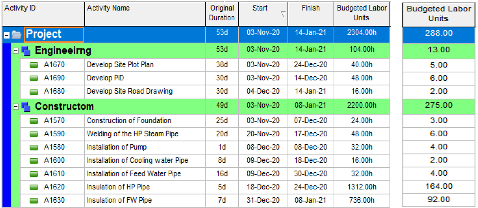Click the Engineeirng WBS icon

[x=26, y=51]
